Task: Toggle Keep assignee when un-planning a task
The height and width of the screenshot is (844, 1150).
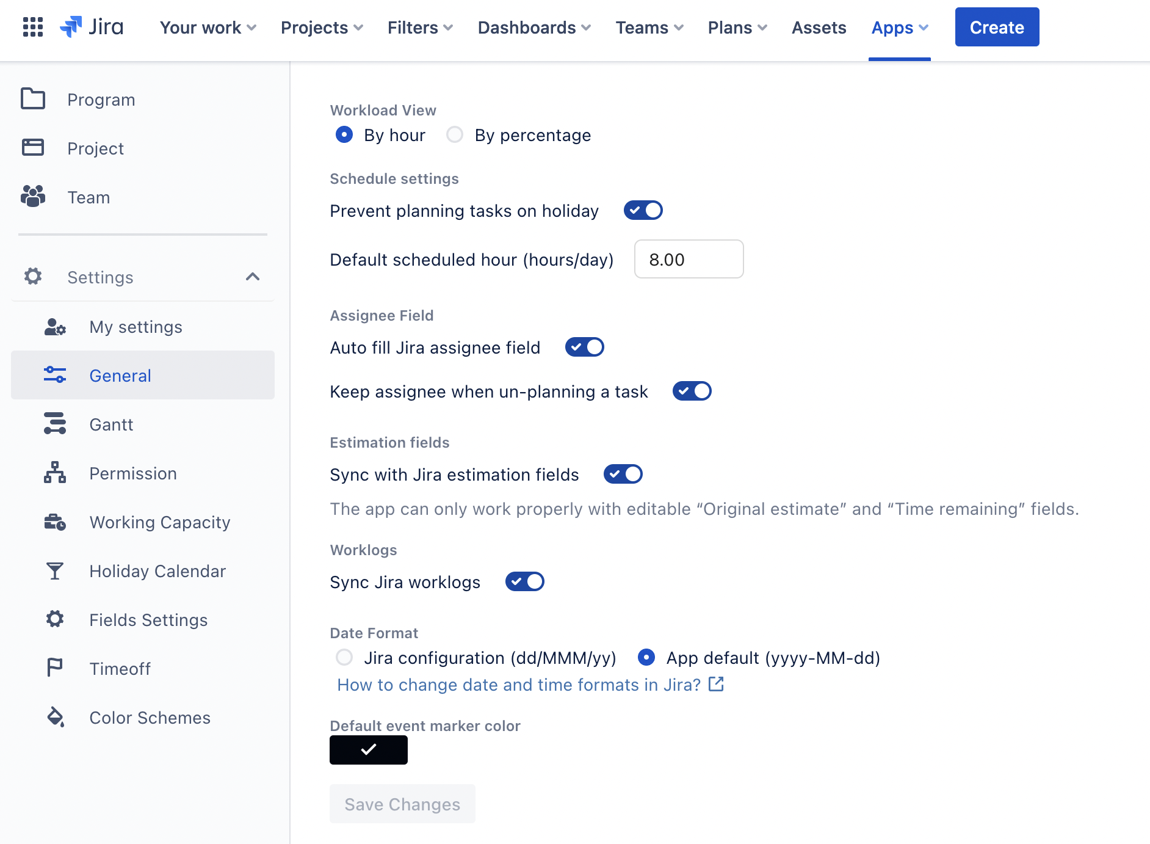Action: (x=692, y=391)
